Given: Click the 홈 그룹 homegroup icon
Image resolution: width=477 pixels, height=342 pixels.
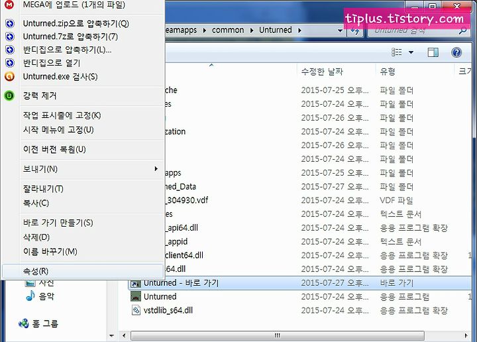Looking at the screenshot, I should [x=24, y=323].
